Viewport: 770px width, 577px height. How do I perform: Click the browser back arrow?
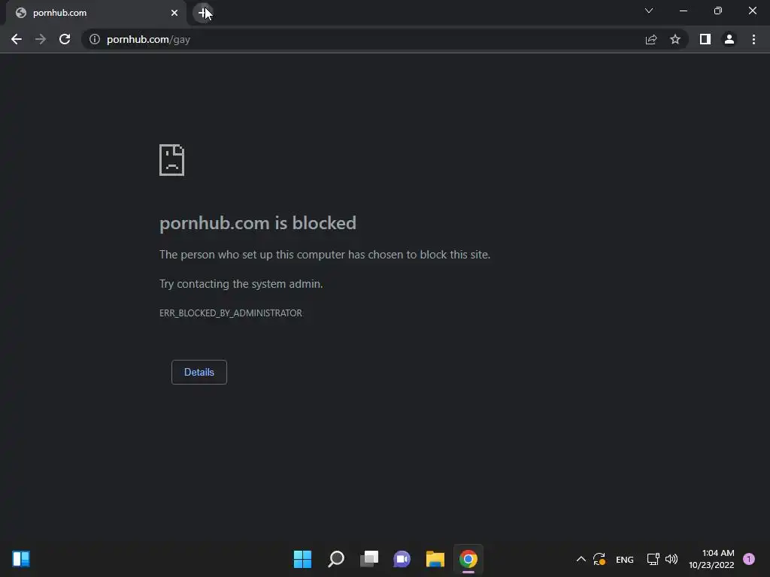click(17, 39)
